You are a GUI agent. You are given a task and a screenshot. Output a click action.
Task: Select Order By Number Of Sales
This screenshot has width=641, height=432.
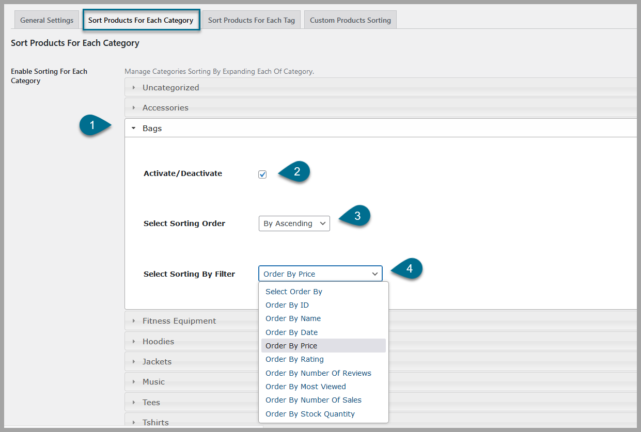pyautogui.click(x=313, y=400)
